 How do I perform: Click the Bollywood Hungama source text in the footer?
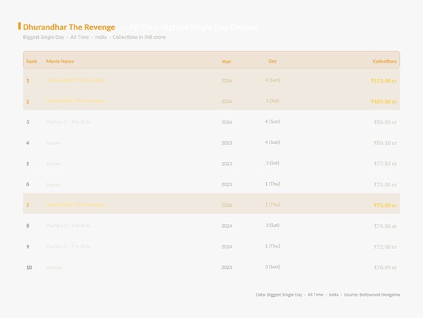tap(380, 295)
